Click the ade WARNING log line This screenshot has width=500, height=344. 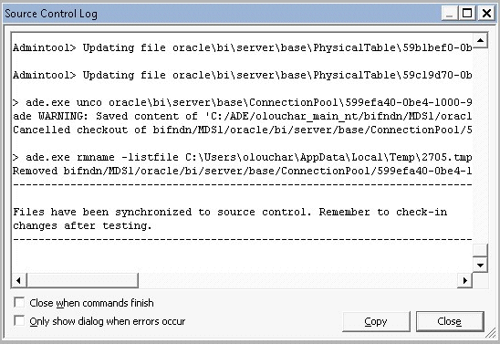pos(243,117)
